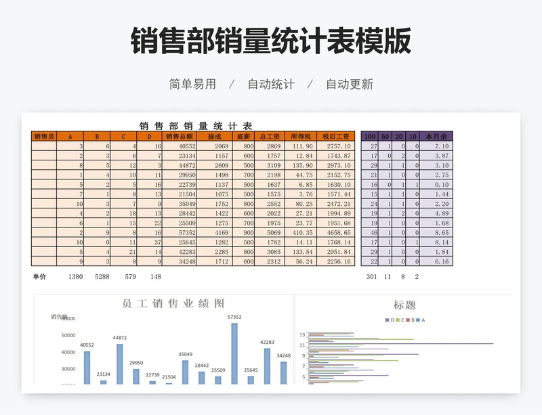The image size is (542, 415).
Task: Click legend entry C in 标题 chart
Action: (x=400, y=320)
